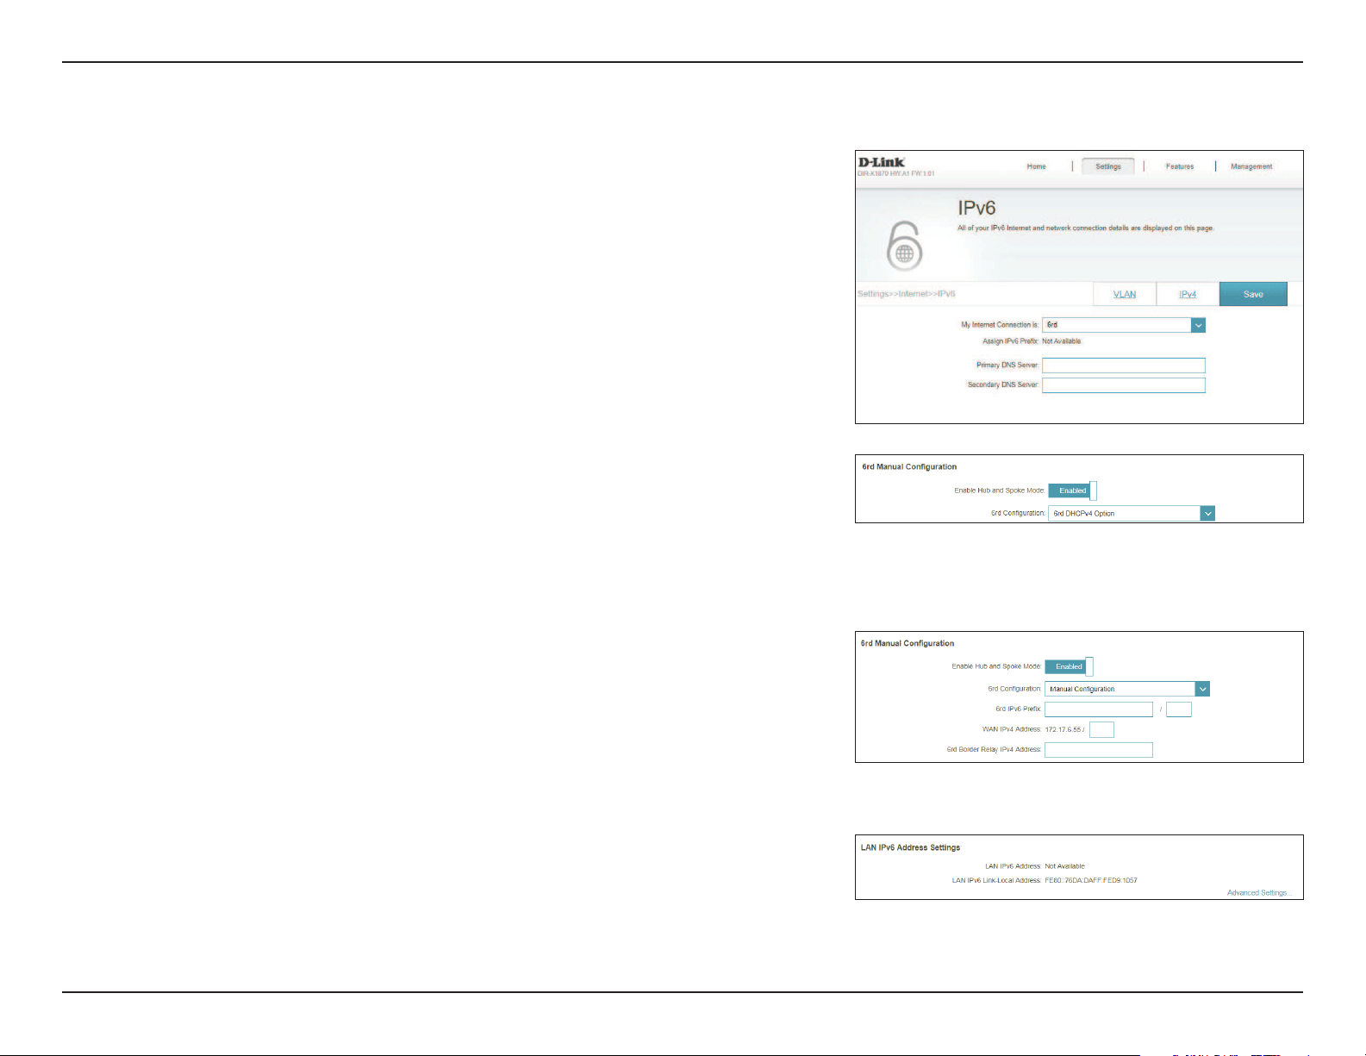This screenshot has width=1366, height=1056.
Task: Open the Management tab
Action: (x=1251, y=166)
